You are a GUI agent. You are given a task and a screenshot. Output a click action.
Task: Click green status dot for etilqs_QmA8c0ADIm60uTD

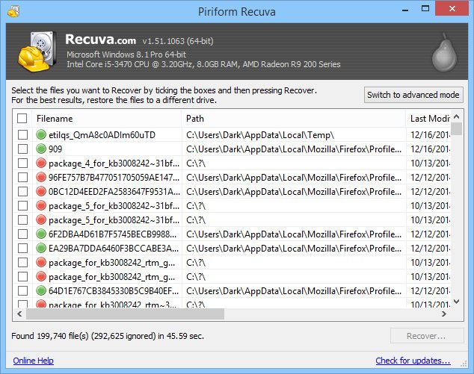tap(41, 135)
